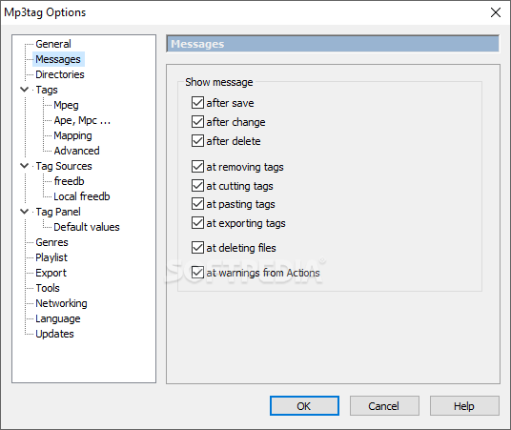This screenshot has height=430, width=511.
Task: Uncheck the 'after save' checkbox
Action: click(197, 103)
